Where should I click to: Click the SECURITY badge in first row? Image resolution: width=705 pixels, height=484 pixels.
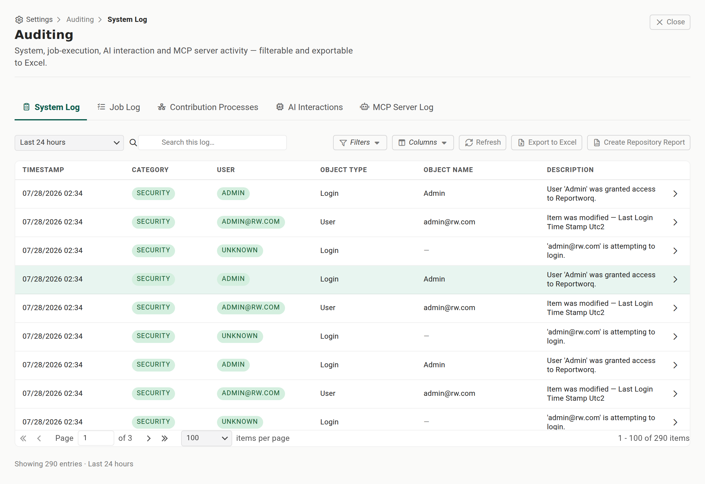pos(153,193)
